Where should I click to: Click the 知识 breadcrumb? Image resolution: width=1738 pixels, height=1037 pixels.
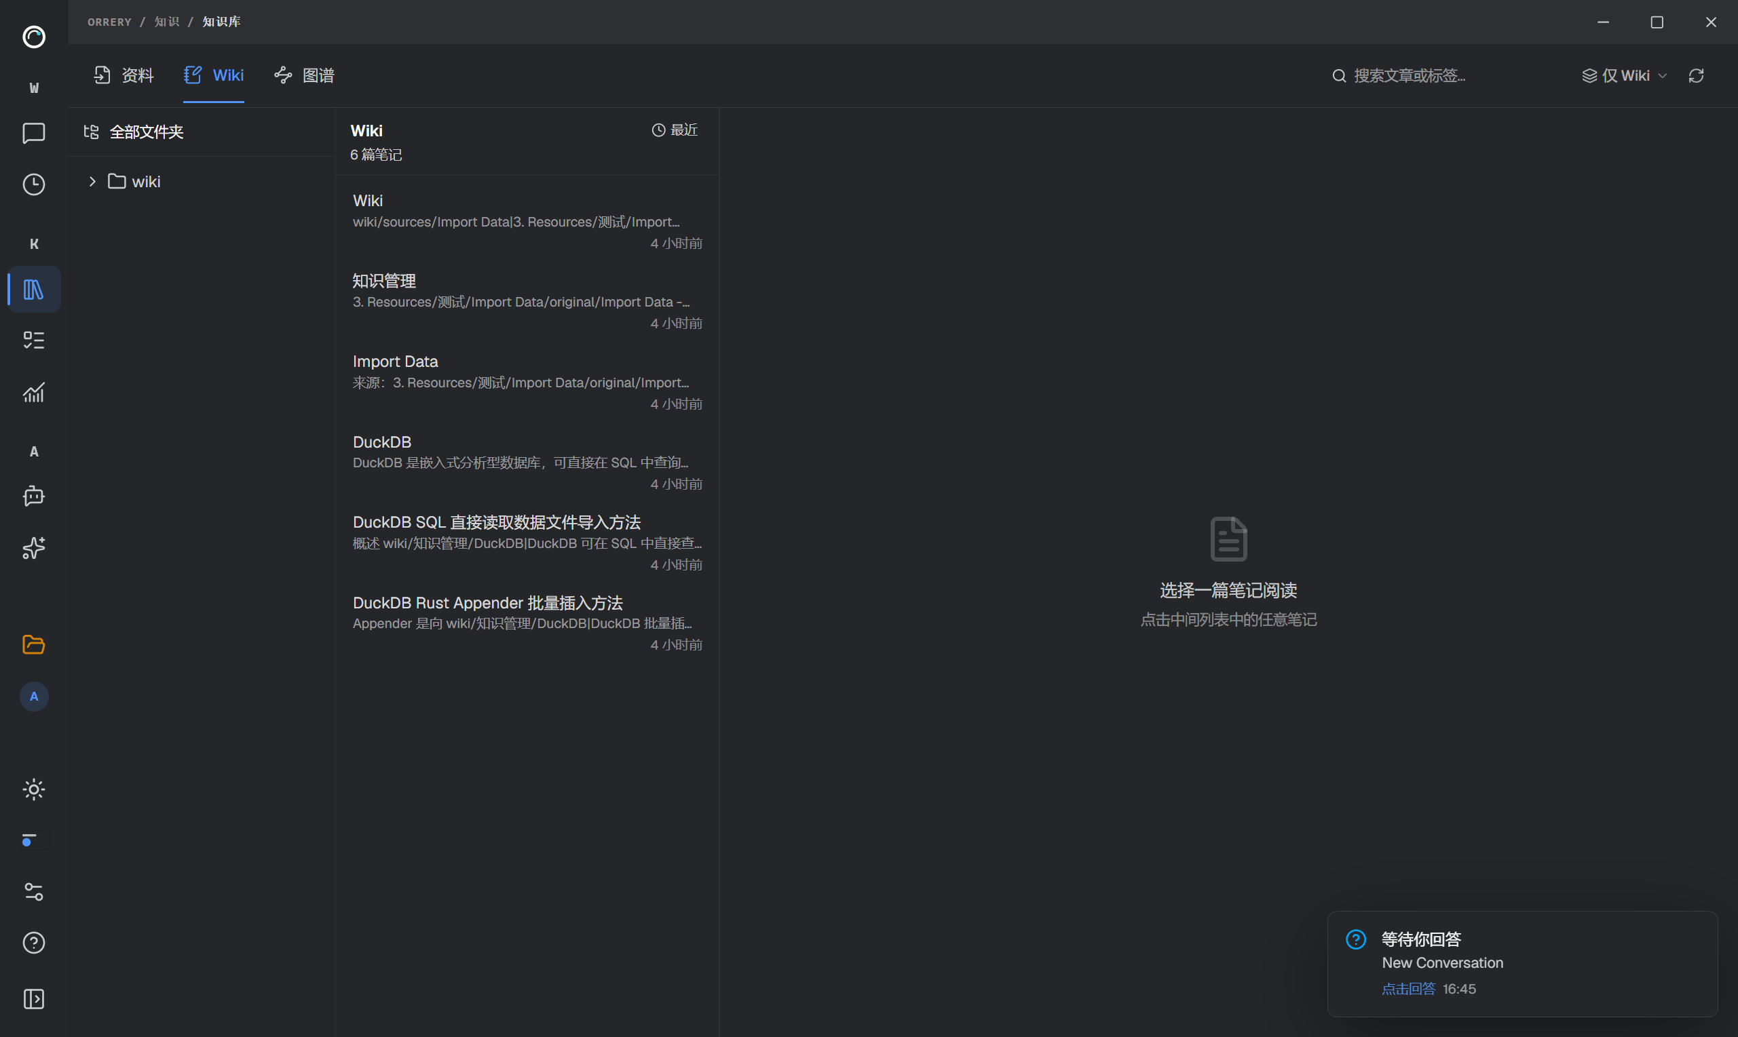(x=166, y=22)
